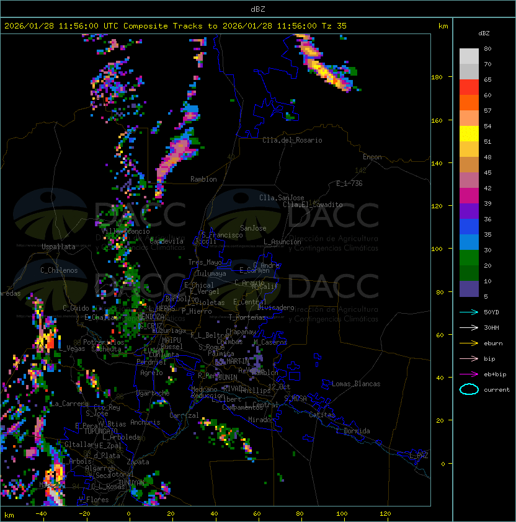The height and width of the screenshot is (522, 516).
Task: Click the 'current' legend label text
Action: (497, 390)
